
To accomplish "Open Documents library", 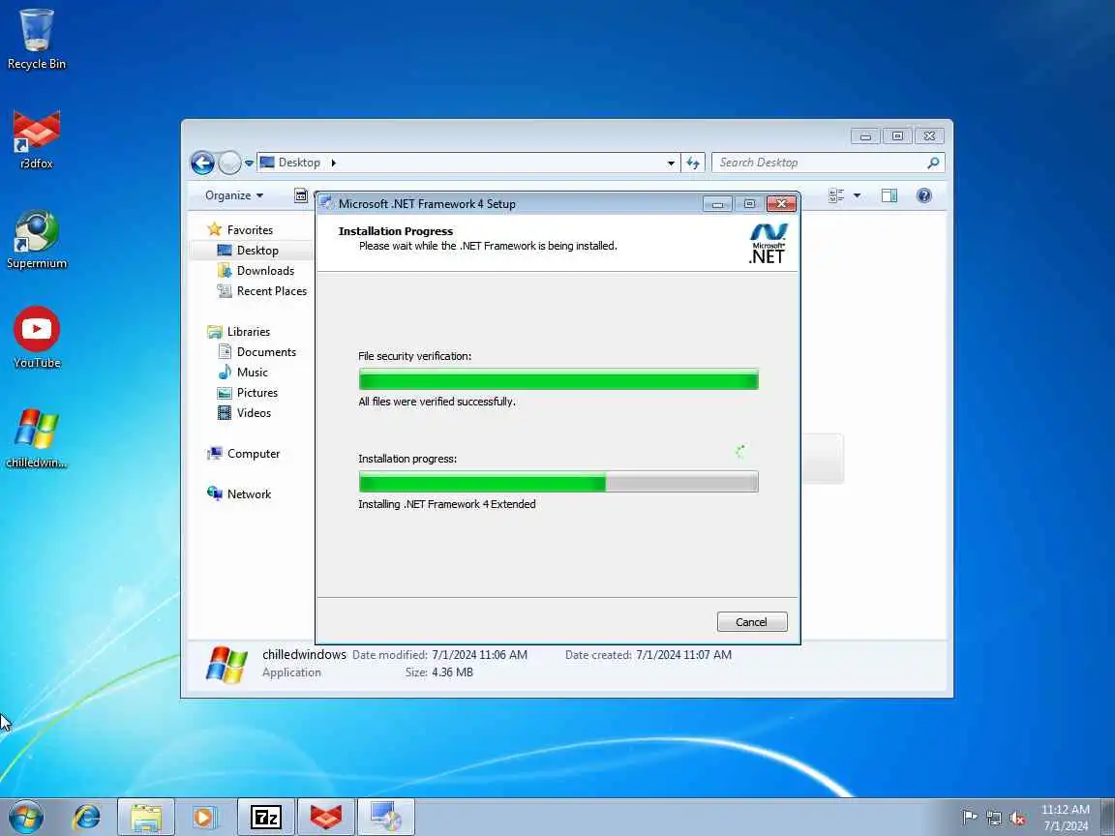I will tap(256, 352).
